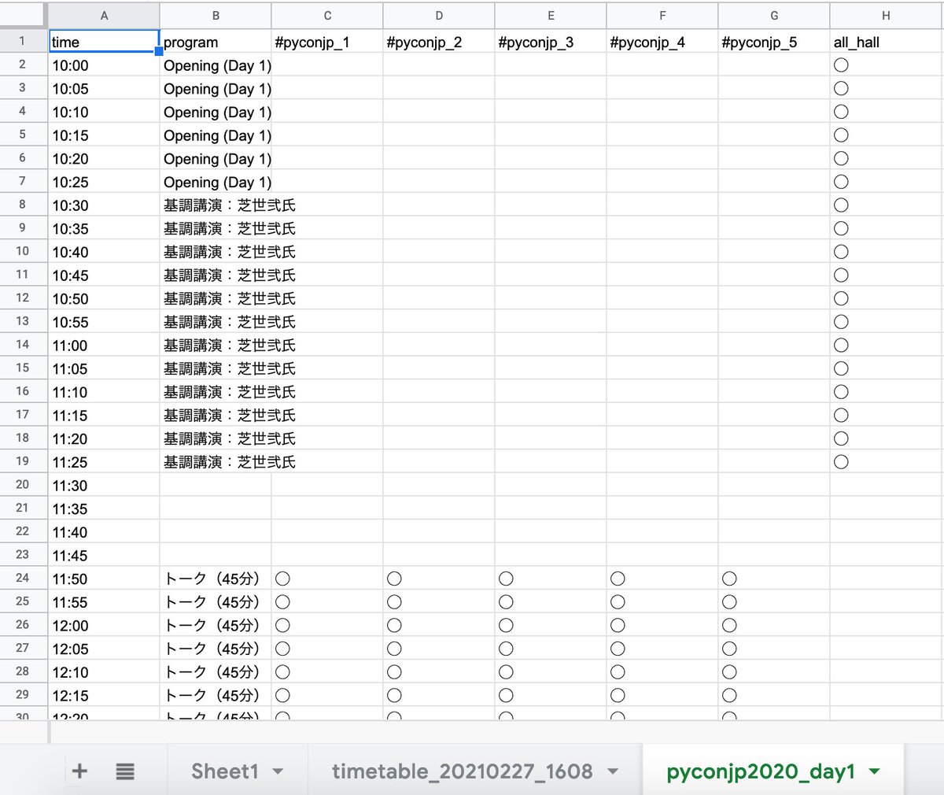The width and height of the screenshot is (944, 795).
Task: Click the circle mark in the all_hall column for 10:00
Action: click(841, 65)
